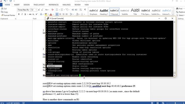Viewport: 185px width, 104px height.
Task: Click the Cut command in Clipboard group
Action: tap(4, 9)
